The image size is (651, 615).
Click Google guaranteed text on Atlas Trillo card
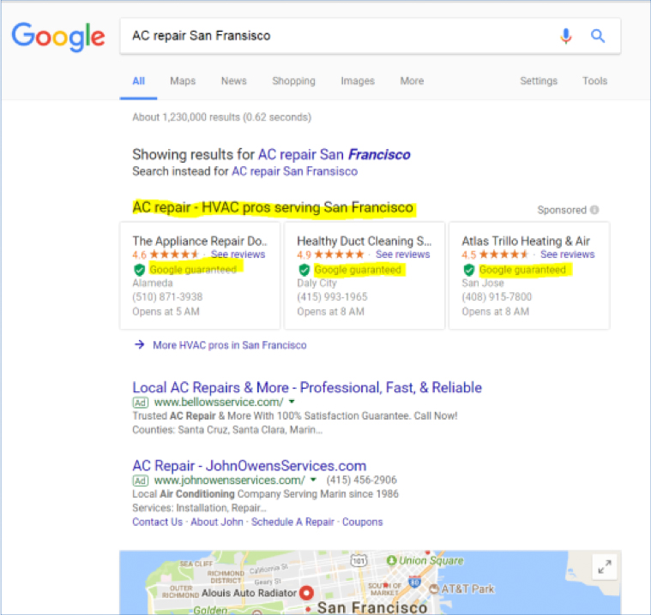[522, 270]
